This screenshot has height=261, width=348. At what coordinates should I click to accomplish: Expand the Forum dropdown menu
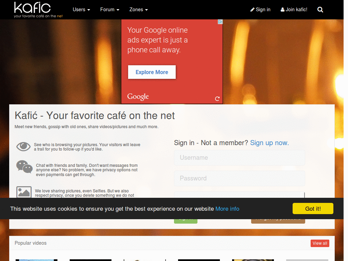point(110,10)
